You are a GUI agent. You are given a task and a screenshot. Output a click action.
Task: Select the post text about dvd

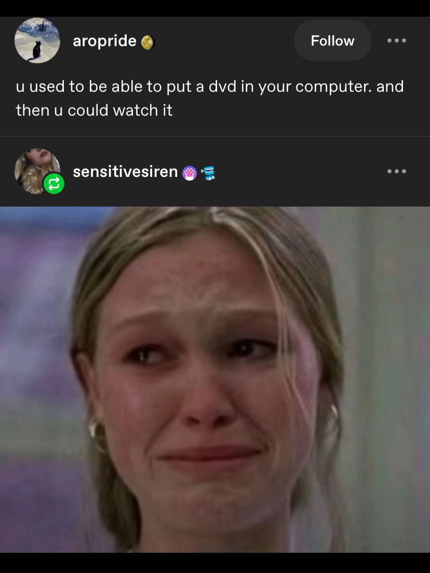pyautogui.click(x=210, y=98)
